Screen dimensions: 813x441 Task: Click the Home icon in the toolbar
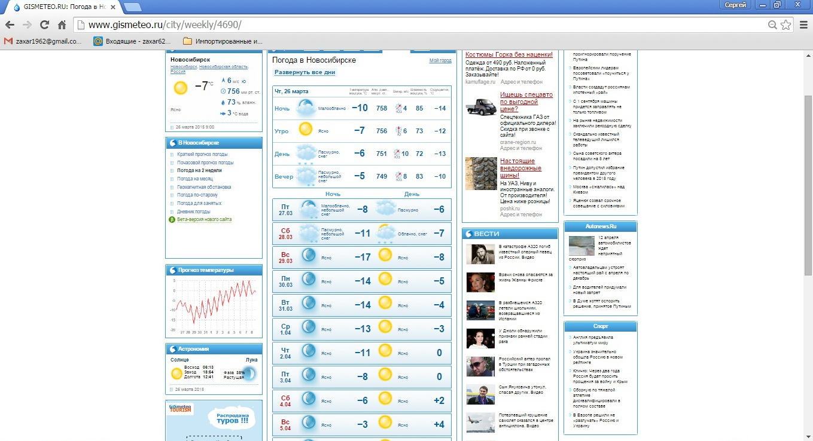click(x=62, y=25)
